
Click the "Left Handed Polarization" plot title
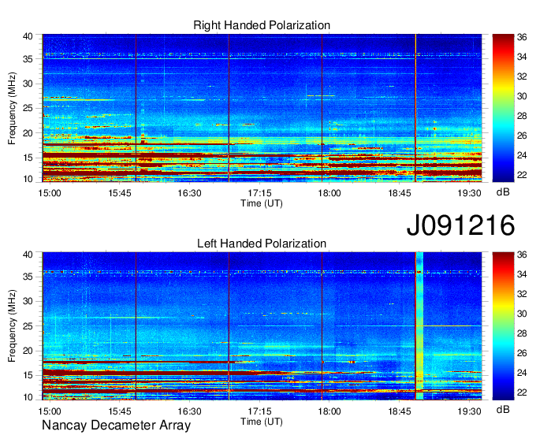click(262, 244)
